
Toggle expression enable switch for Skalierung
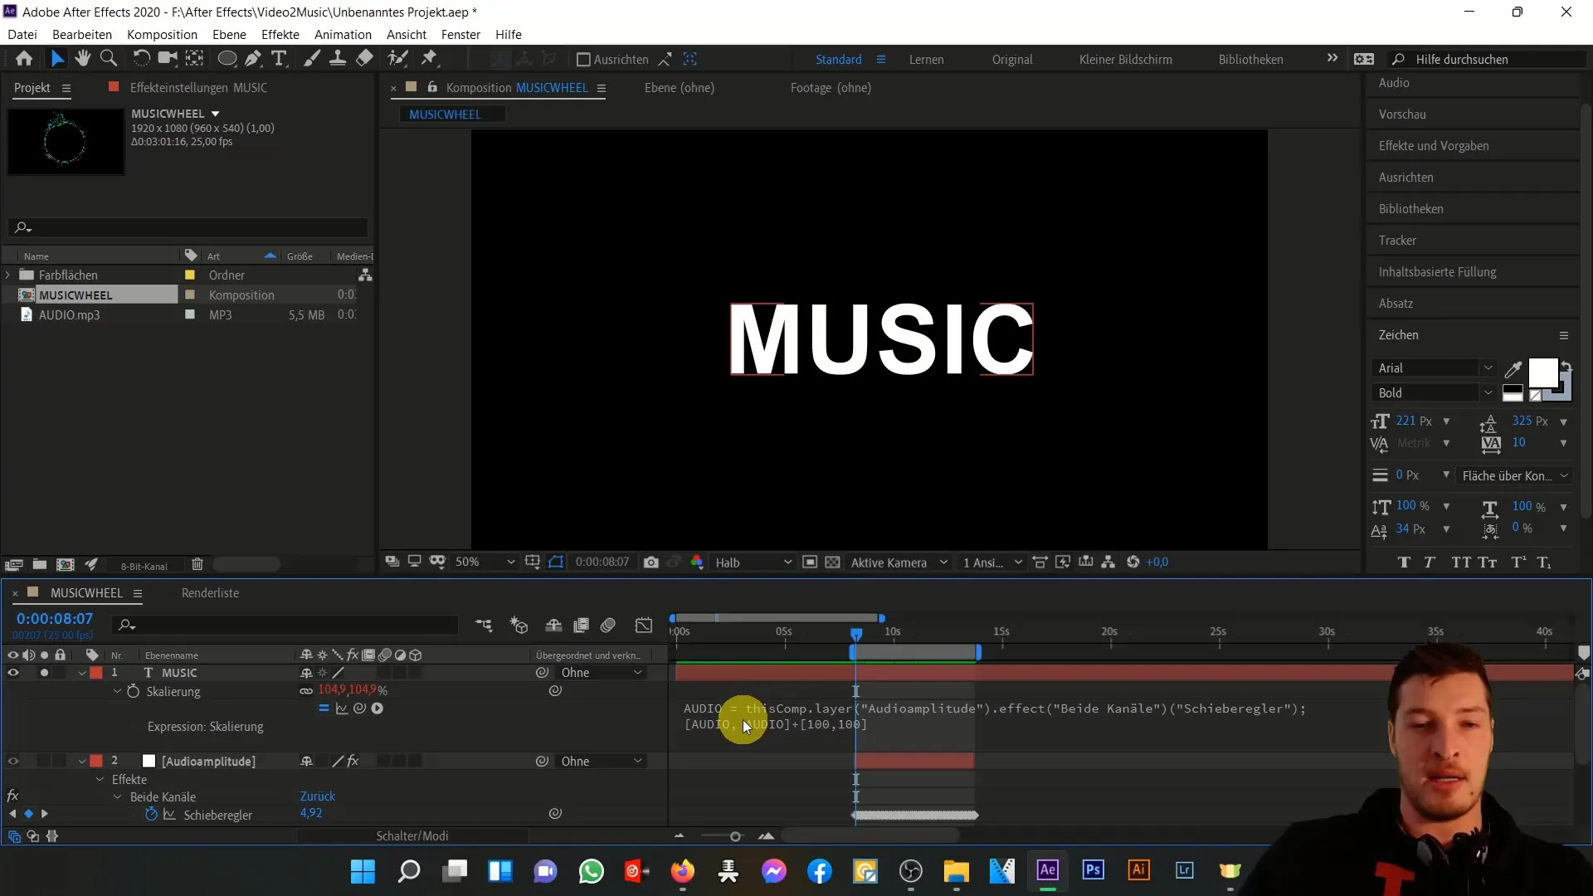click(324, 709)
